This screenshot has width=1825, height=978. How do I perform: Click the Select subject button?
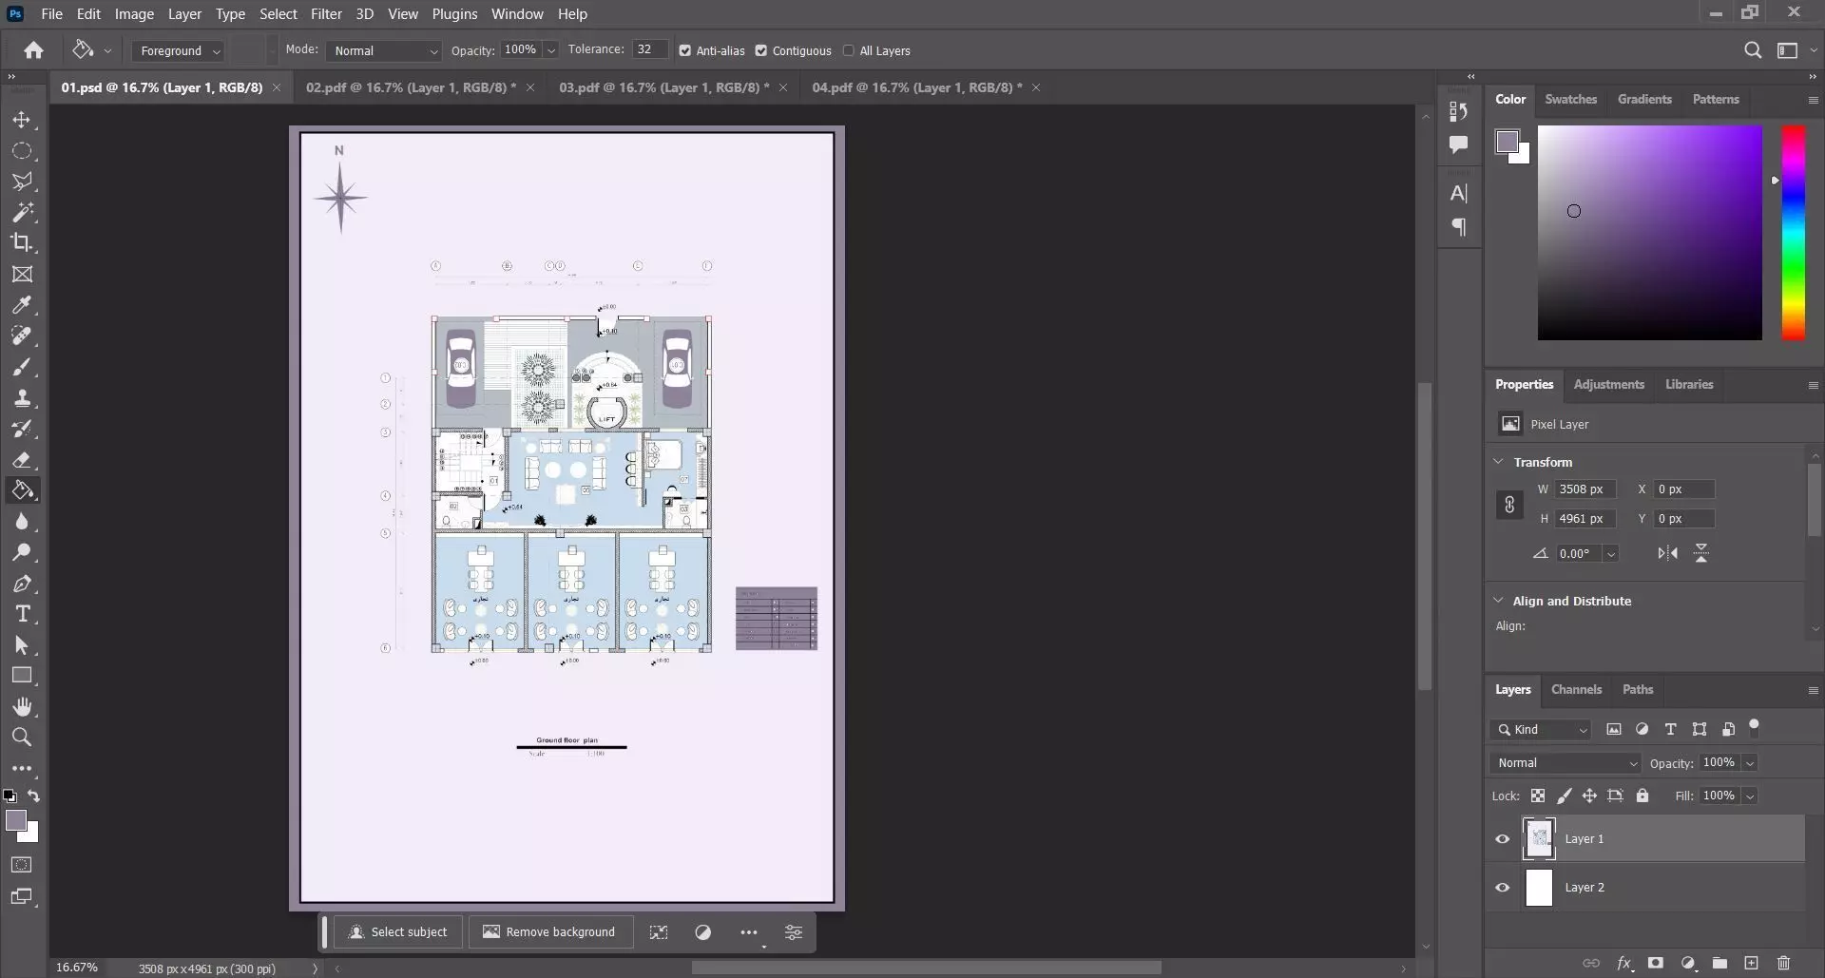397,932
